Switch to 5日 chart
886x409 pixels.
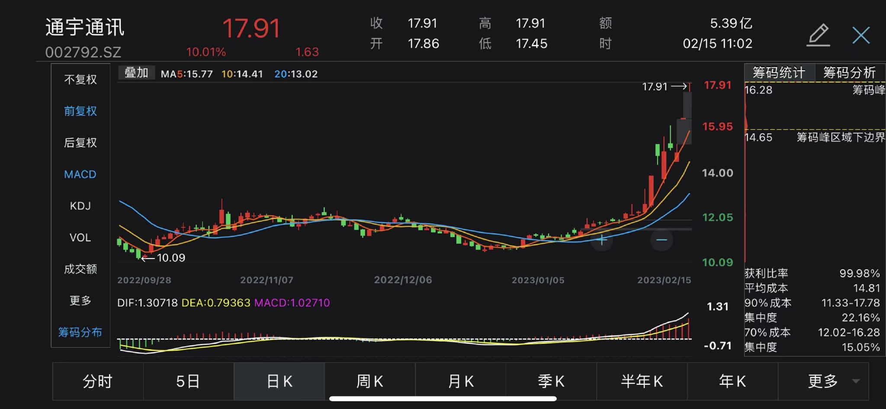coord(188,381)
